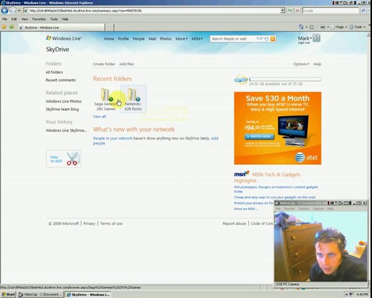The height and width of the screenshot is (298, 372).
Task: Open the Devices menu in VideoCap window
Action: (289, 209)
